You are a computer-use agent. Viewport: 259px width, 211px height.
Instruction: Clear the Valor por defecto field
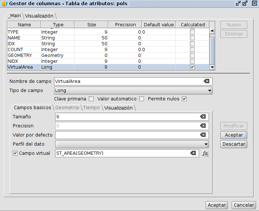click(203, 135)
